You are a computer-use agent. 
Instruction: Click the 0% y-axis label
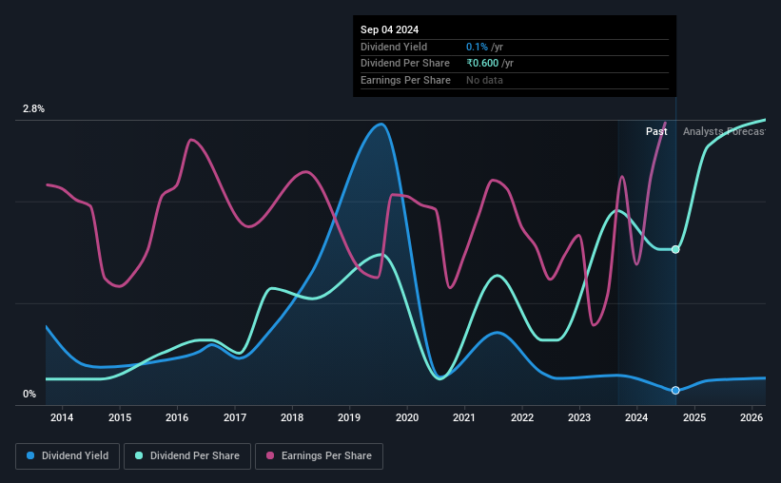pyautogui.click(x=29, y=394)
